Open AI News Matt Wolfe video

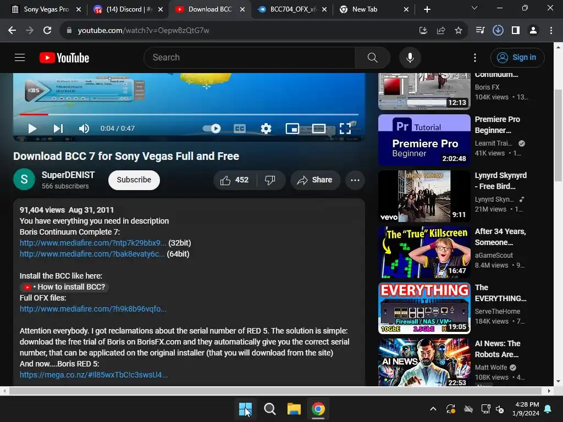pyautogui.click(x=424, y=363)
